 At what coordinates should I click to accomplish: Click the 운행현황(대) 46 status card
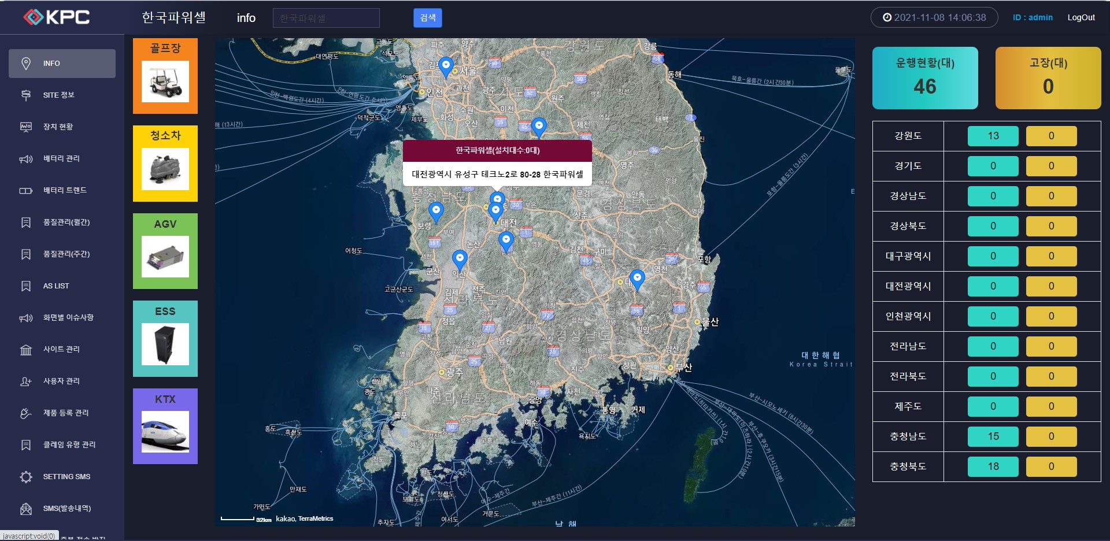coord(924,78)
